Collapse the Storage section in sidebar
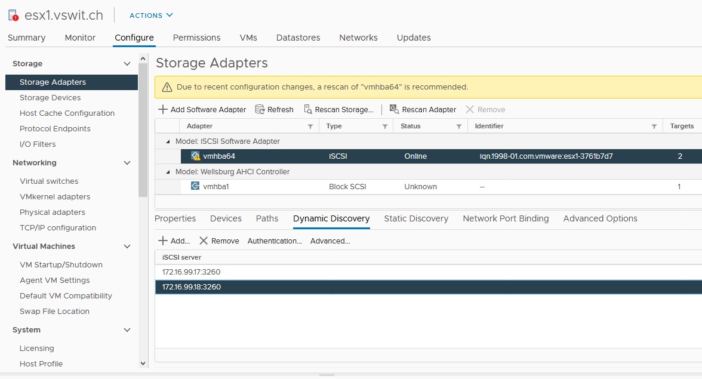Viewport: 702px width, 379px height. click(x=127, y=64)
